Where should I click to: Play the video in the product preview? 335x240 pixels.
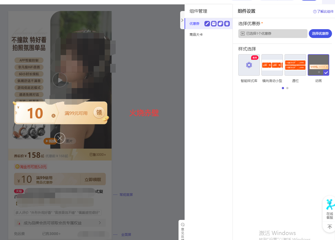[x=60, y=80]
